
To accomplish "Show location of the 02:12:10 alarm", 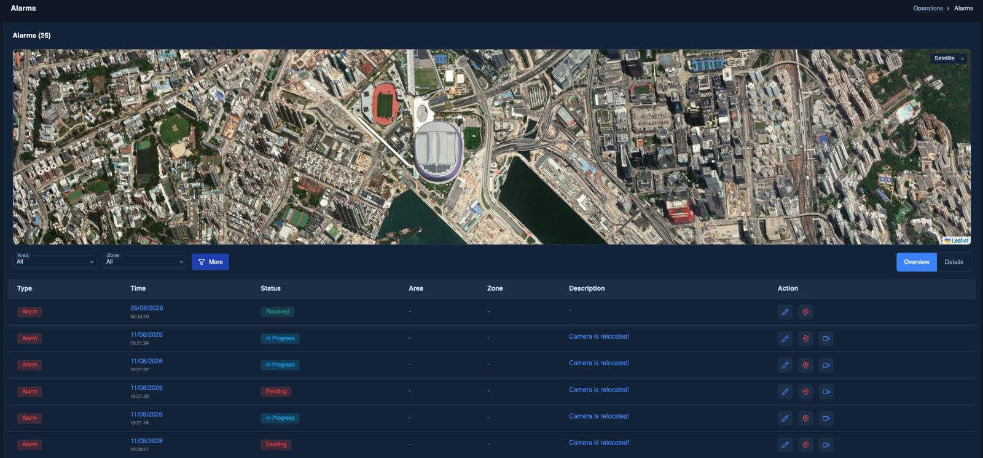I will 805,312.
